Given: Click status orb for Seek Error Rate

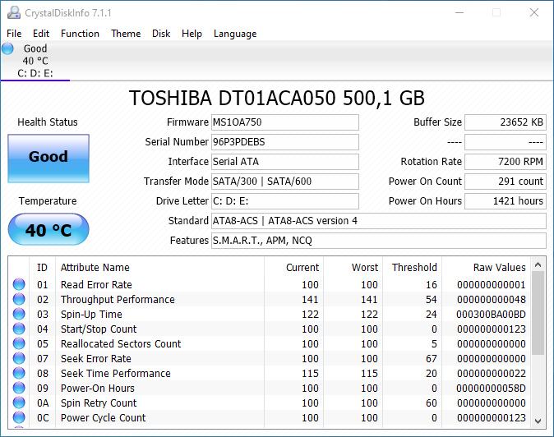Looking at the screenshot, I should pos(19,359).
